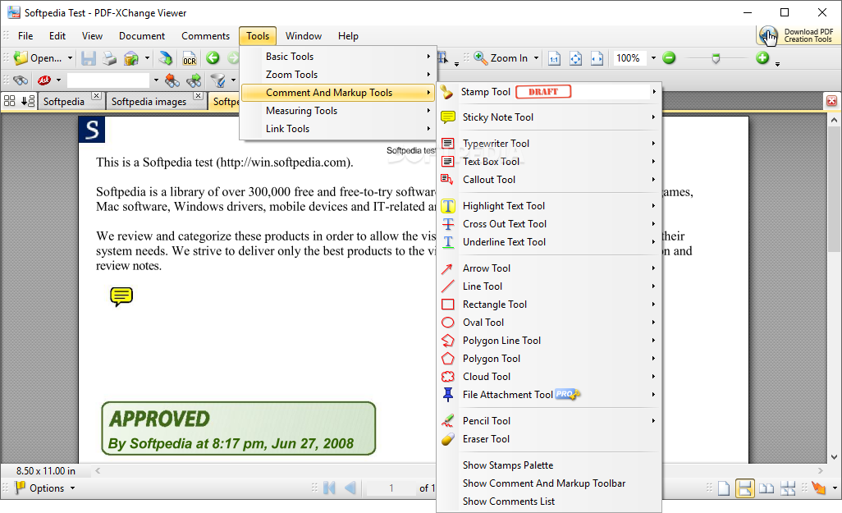Choose the Highlight Text Tool icon

pyautogui.click(x=448, y=206)
